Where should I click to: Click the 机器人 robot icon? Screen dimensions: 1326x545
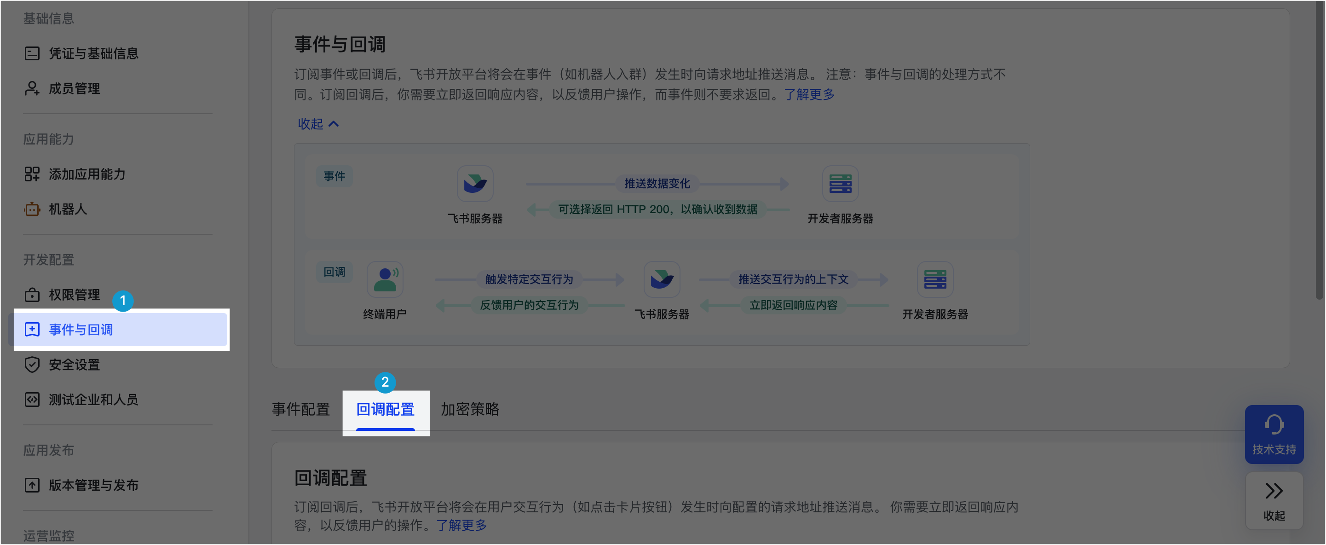coord(32,209)
